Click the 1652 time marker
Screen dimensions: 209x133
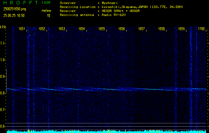(x=42, y=29)
